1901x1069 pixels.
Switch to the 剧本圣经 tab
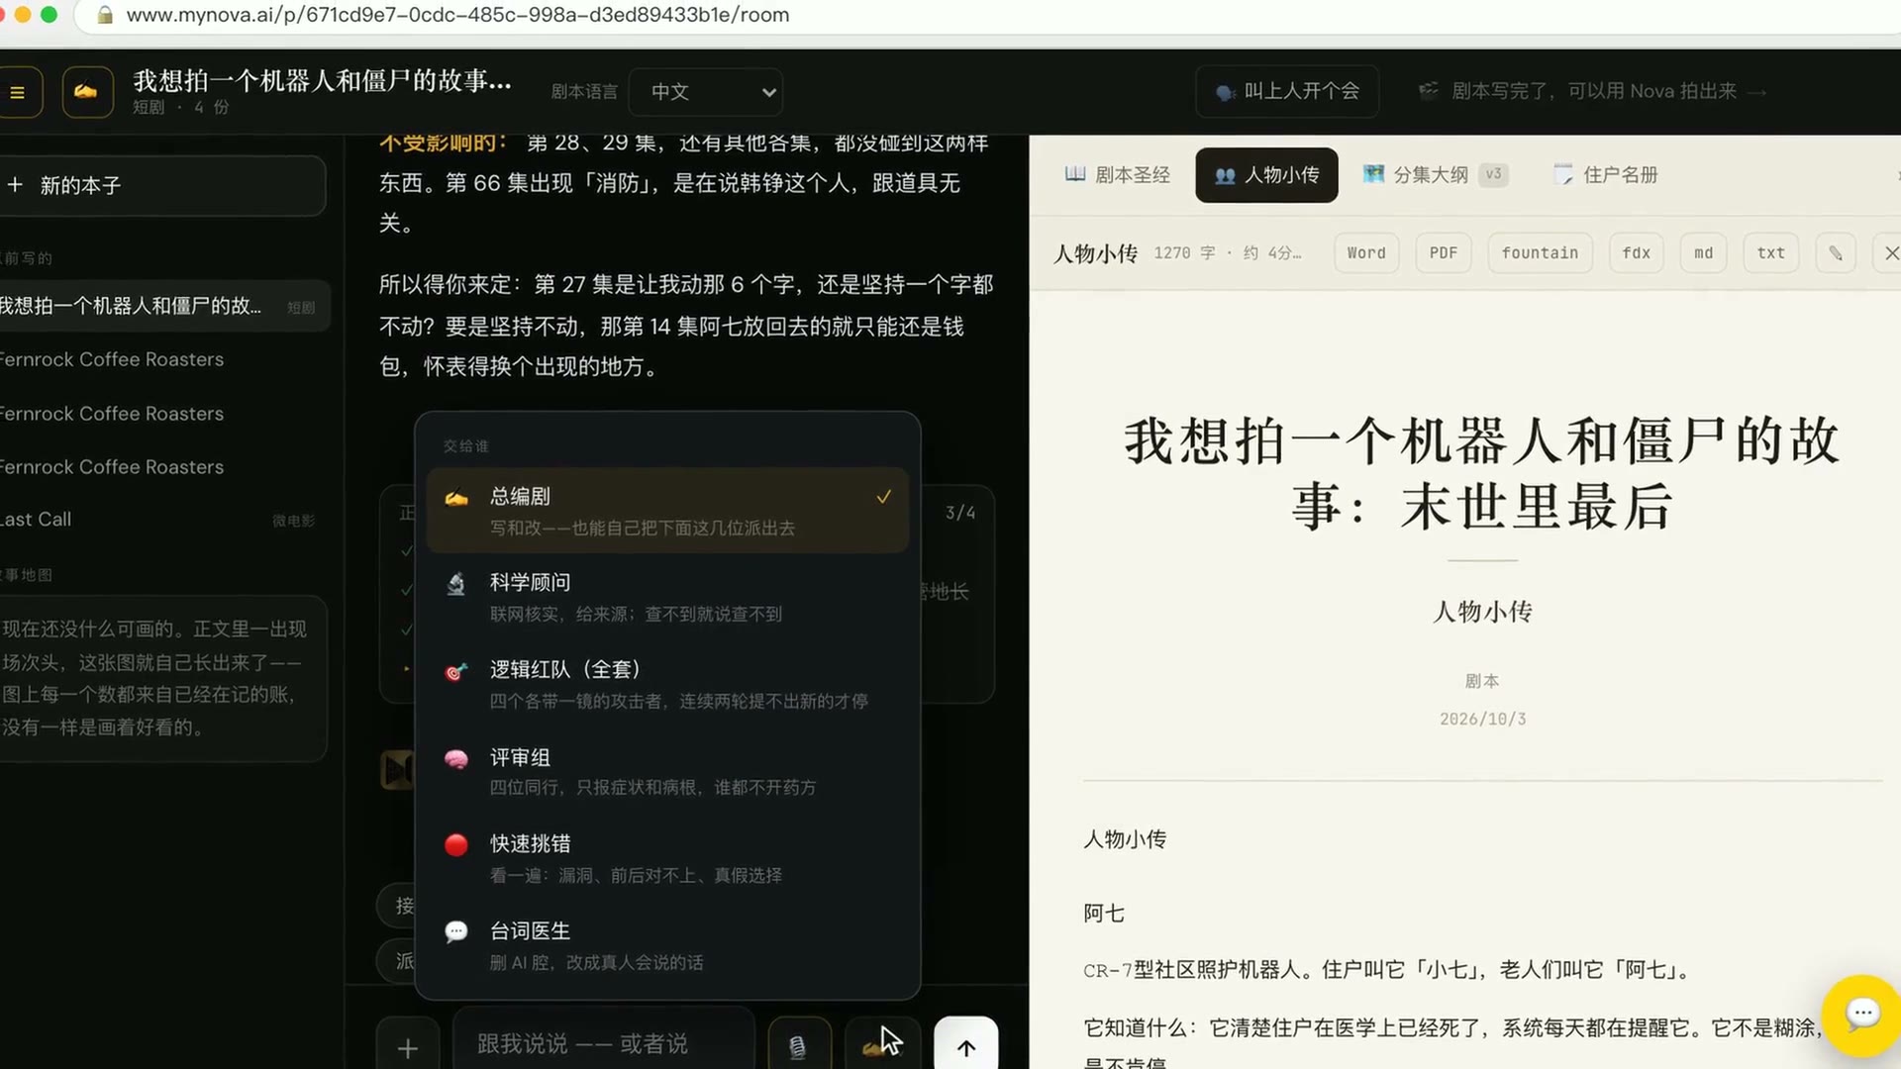(1117, 175)
